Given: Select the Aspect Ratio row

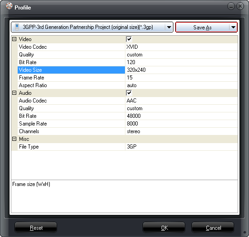Looking at the screenshot, I should pos(128,85).
